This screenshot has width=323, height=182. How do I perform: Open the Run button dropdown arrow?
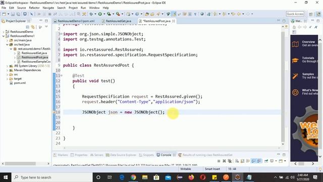(104, 14)
